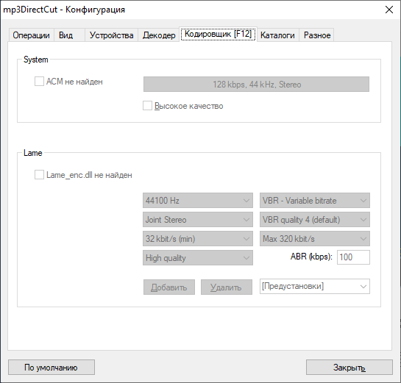This screenshot has height=383, width=401.
Task: Expand the Joint Stereo mode dropdown
Action: [x=198, y=220]
